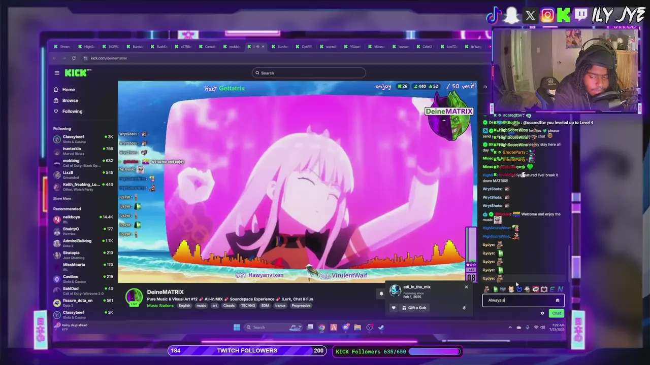This screenshot has height=365, width=650.
Task: Switch to the Stream browser tab
Action: point(63,47)
